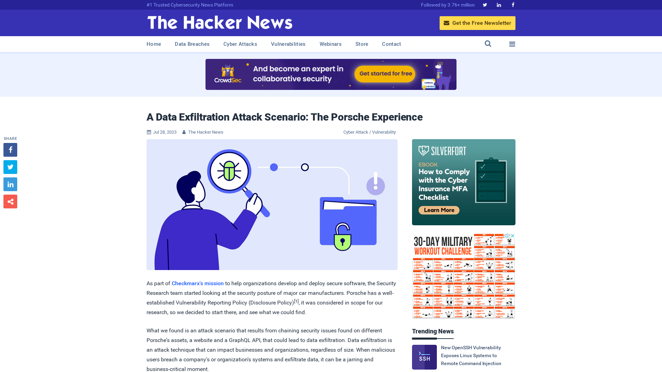Click the Twitter share icon
The width and height of the screenshot is (662, 372).
coord(10,167)
